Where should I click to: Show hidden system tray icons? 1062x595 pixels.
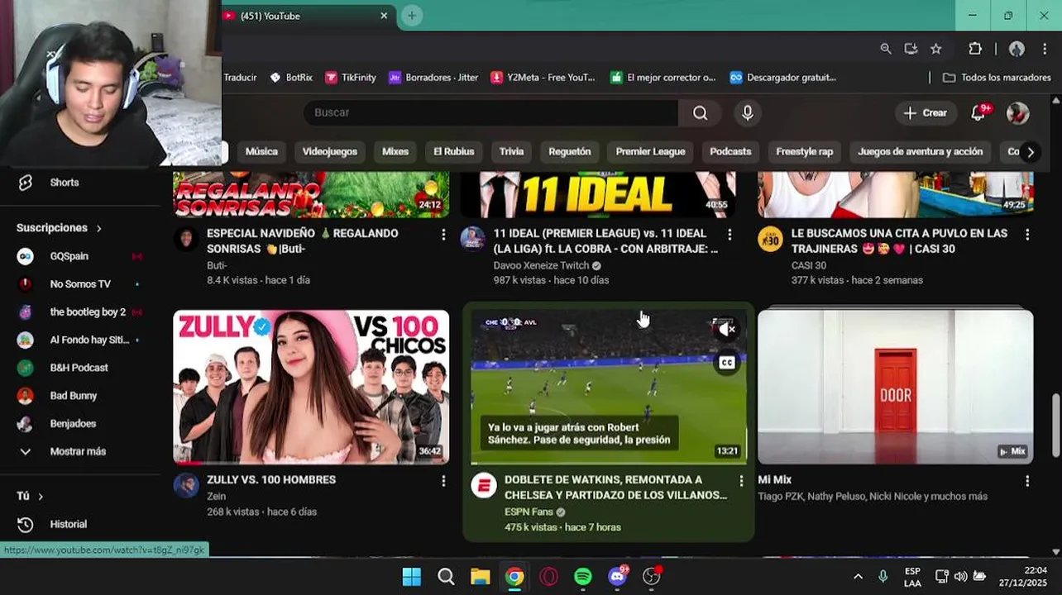[858, 577]
